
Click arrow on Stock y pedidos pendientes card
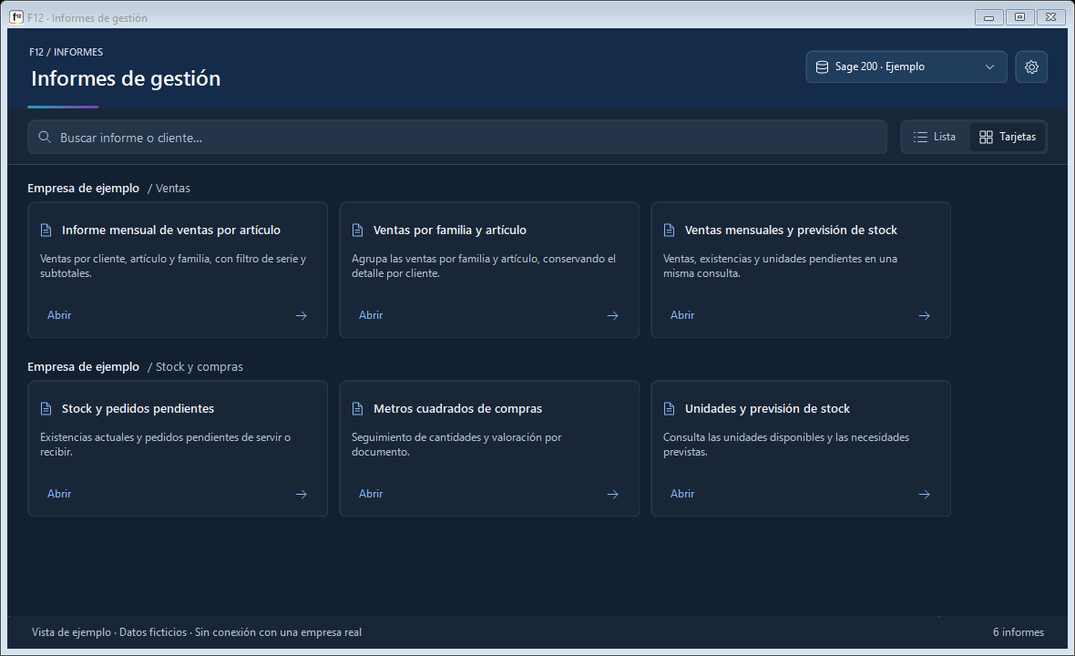301,494
